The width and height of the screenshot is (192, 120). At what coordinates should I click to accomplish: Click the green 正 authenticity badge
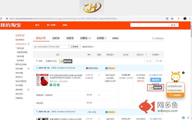58,85
